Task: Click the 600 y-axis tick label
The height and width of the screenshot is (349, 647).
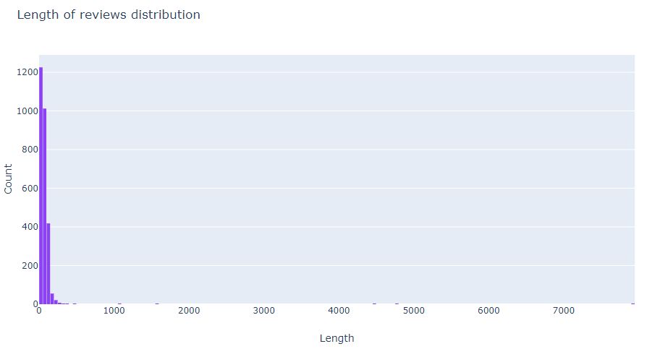Action: tap(30, 188)
